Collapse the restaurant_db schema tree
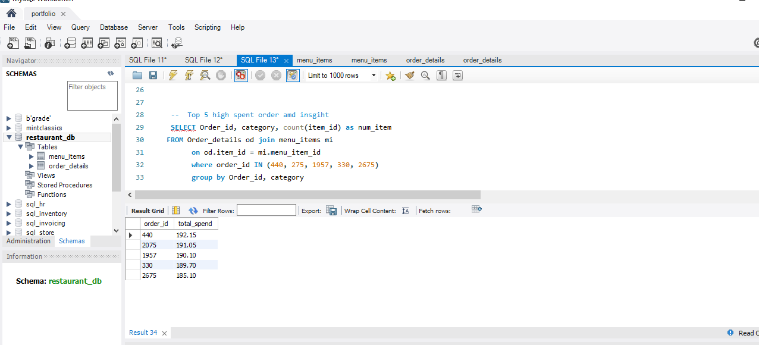The height and width of the screenshot is (345, 759). [9, 137]
